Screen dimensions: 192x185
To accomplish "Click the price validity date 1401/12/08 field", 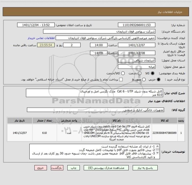I will (x=137, y=53).
